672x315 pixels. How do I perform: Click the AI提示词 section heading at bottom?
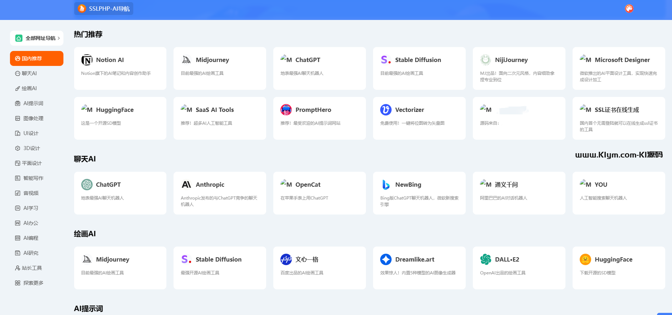(88, 309)
